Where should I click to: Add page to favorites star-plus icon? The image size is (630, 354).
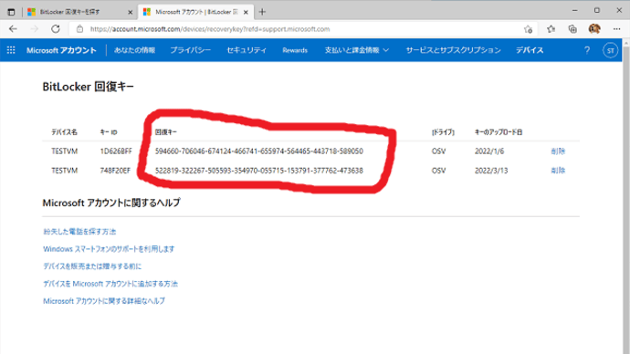pyautogui.click(x=528, y=29)
